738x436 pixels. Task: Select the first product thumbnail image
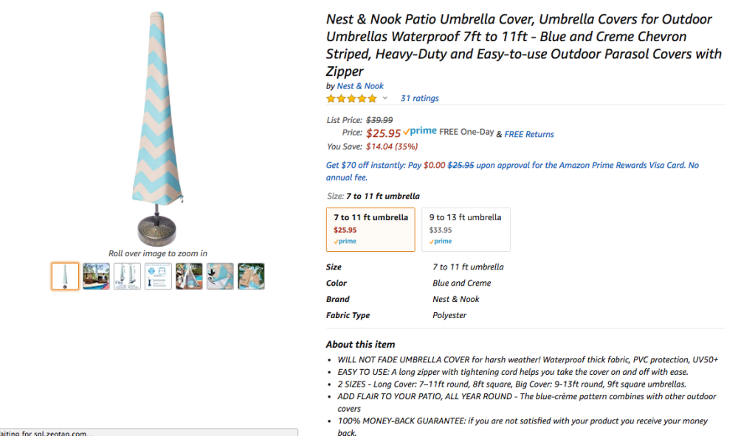(65, 276)
